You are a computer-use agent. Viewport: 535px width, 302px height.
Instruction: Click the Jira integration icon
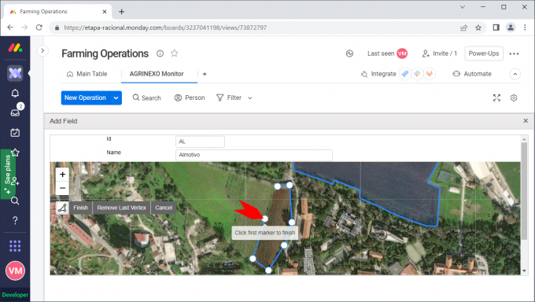pos(405,74)
